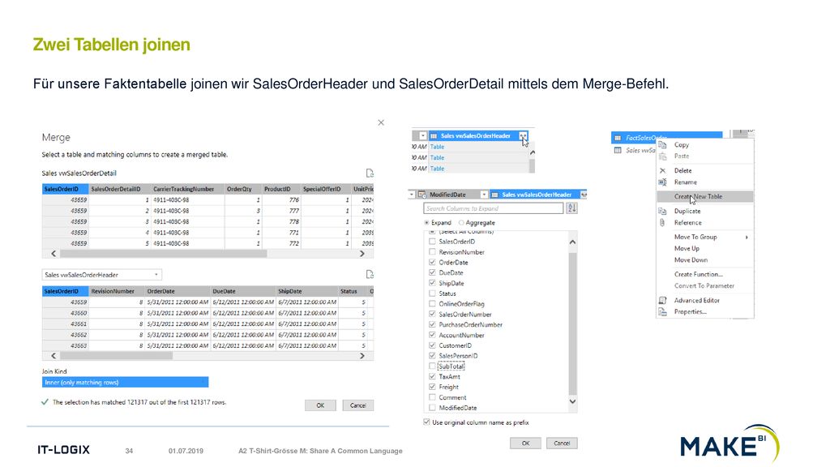Screen dimensions: 830x467
Task: Click left scroll arrow of lower Merge table
Action: [x=53, y=356]
